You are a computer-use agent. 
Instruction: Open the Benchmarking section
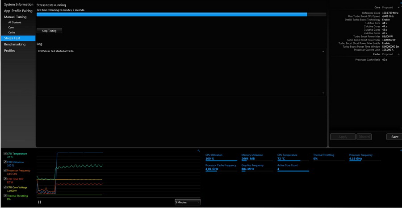point(15,45)
